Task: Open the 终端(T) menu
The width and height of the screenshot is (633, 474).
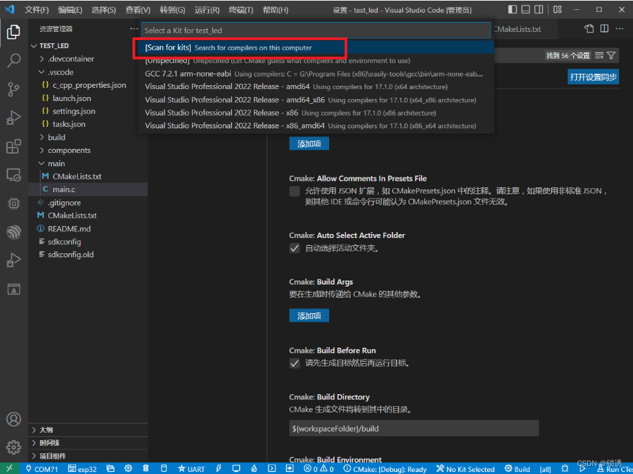Action: 241,10
